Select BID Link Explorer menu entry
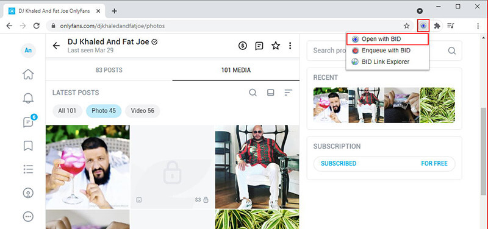The height and width of the screenshot is (229, 488). coord(387,62)
